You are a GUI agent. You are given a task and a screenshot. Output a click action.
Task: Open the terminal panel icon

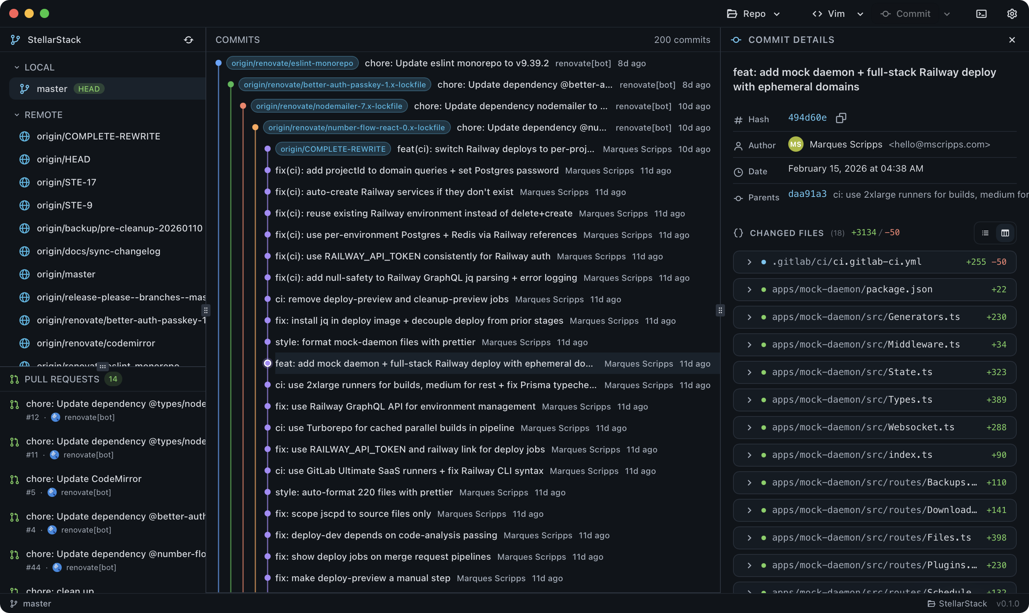[981, 14]
